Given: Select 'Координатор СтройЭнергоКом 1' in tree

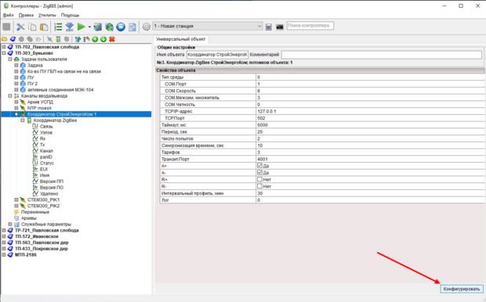Looking at the screenshot, I should (x=62, y=114).
